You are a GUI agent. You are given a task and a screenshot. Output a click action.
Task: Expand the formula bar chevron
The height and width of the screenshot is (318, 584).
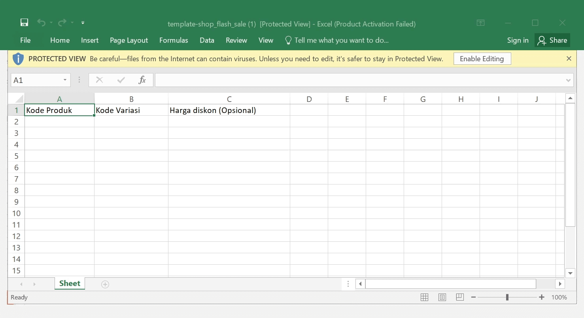pos(569,80)
